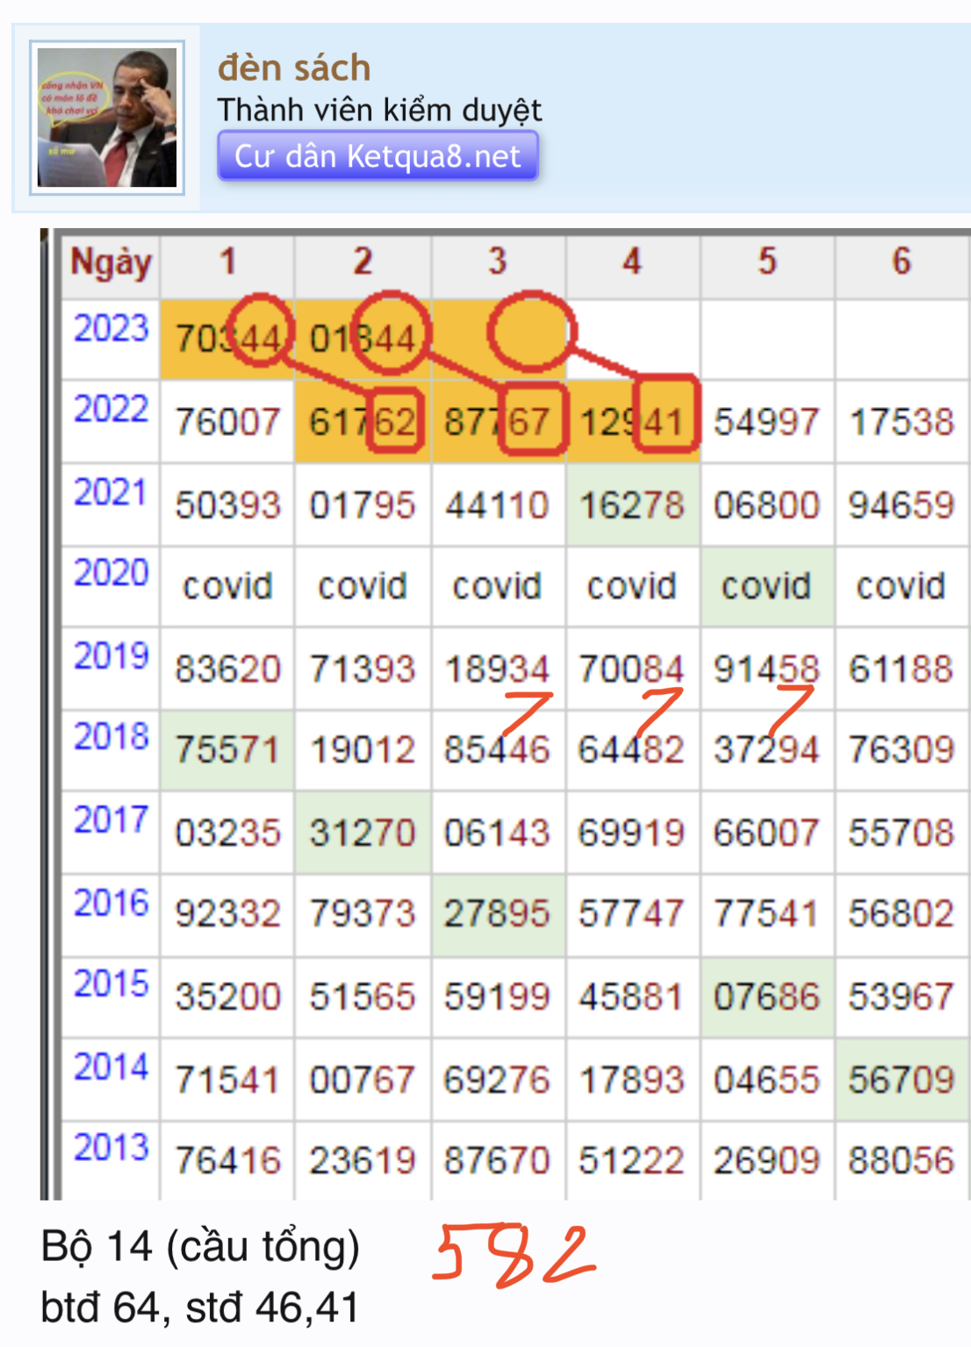The image size is (971, 1347).
Task: Click the Cư dân Ketqua8.net badge
Action: click(378, 156)
